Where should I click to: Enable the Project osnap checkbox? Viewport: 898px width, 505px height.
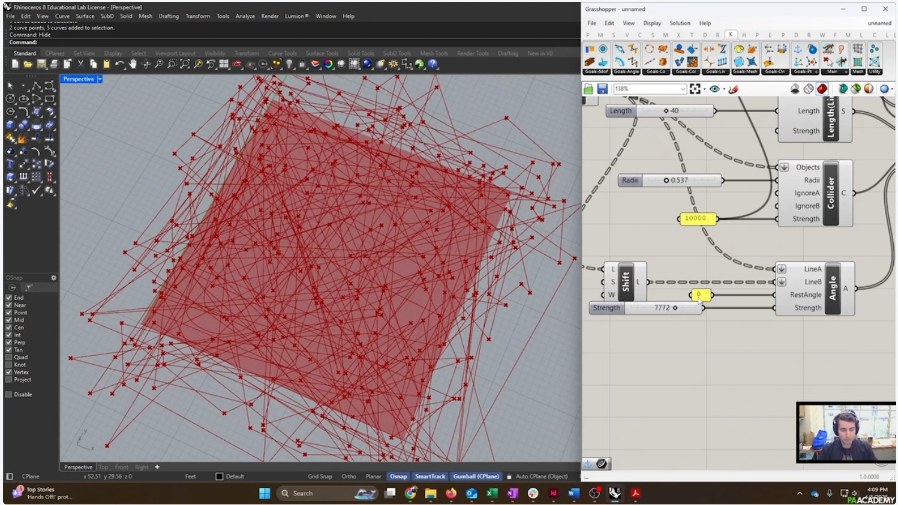9,380
